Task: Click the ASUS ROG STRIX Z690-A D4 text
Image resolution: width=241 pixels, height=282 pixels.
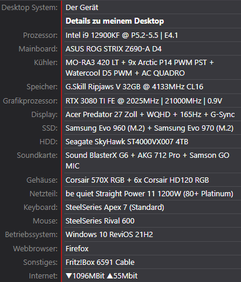Action: point(113,49)
